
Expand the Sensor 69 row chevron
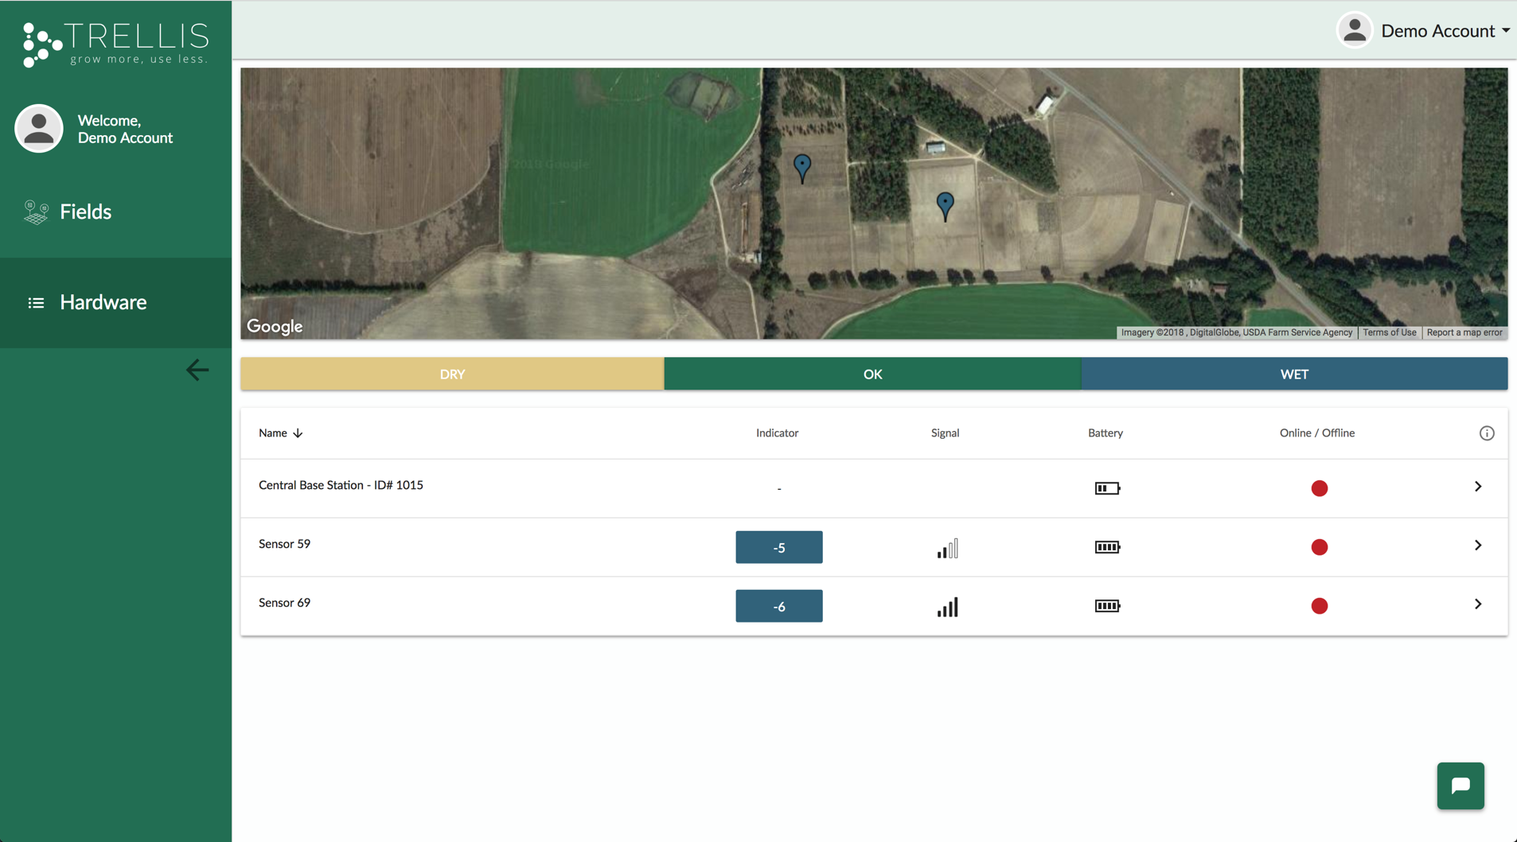pyautogui.click(x=1478, y=604)
